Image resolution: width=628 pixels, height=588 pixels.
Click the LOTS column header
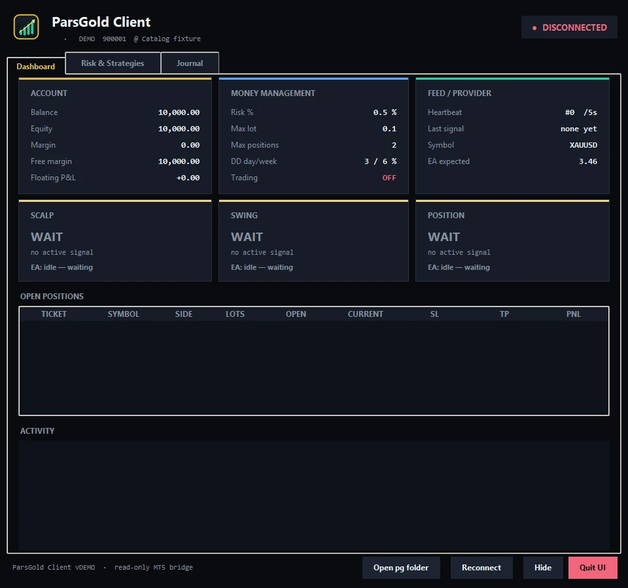[235, 314]
